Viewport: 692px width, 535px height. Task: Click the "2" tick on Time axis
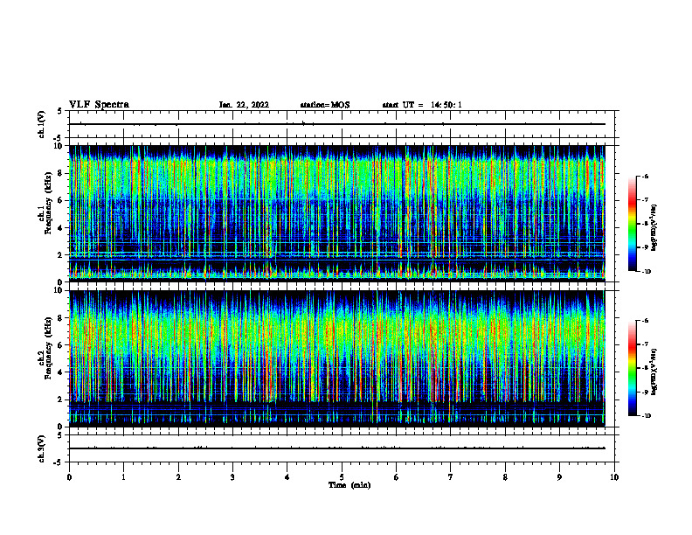pos(178,477)
